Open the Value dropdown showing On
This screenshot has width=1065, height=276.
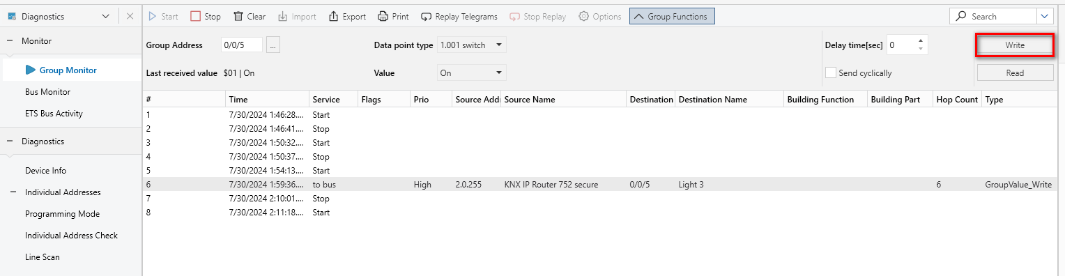(471, 72)
